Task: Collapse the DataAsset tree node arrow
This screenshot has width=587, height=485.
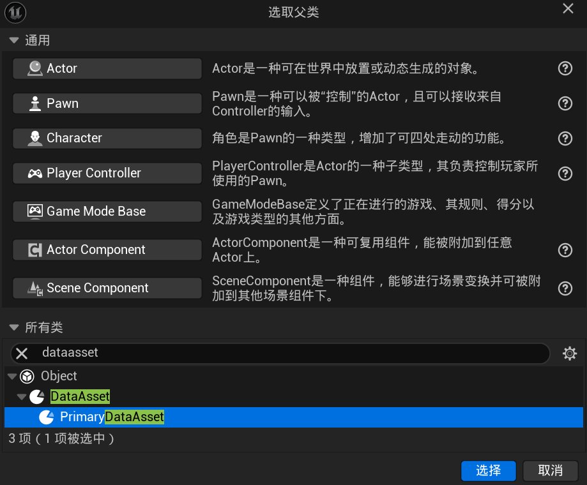Action: tap(22, 397)
